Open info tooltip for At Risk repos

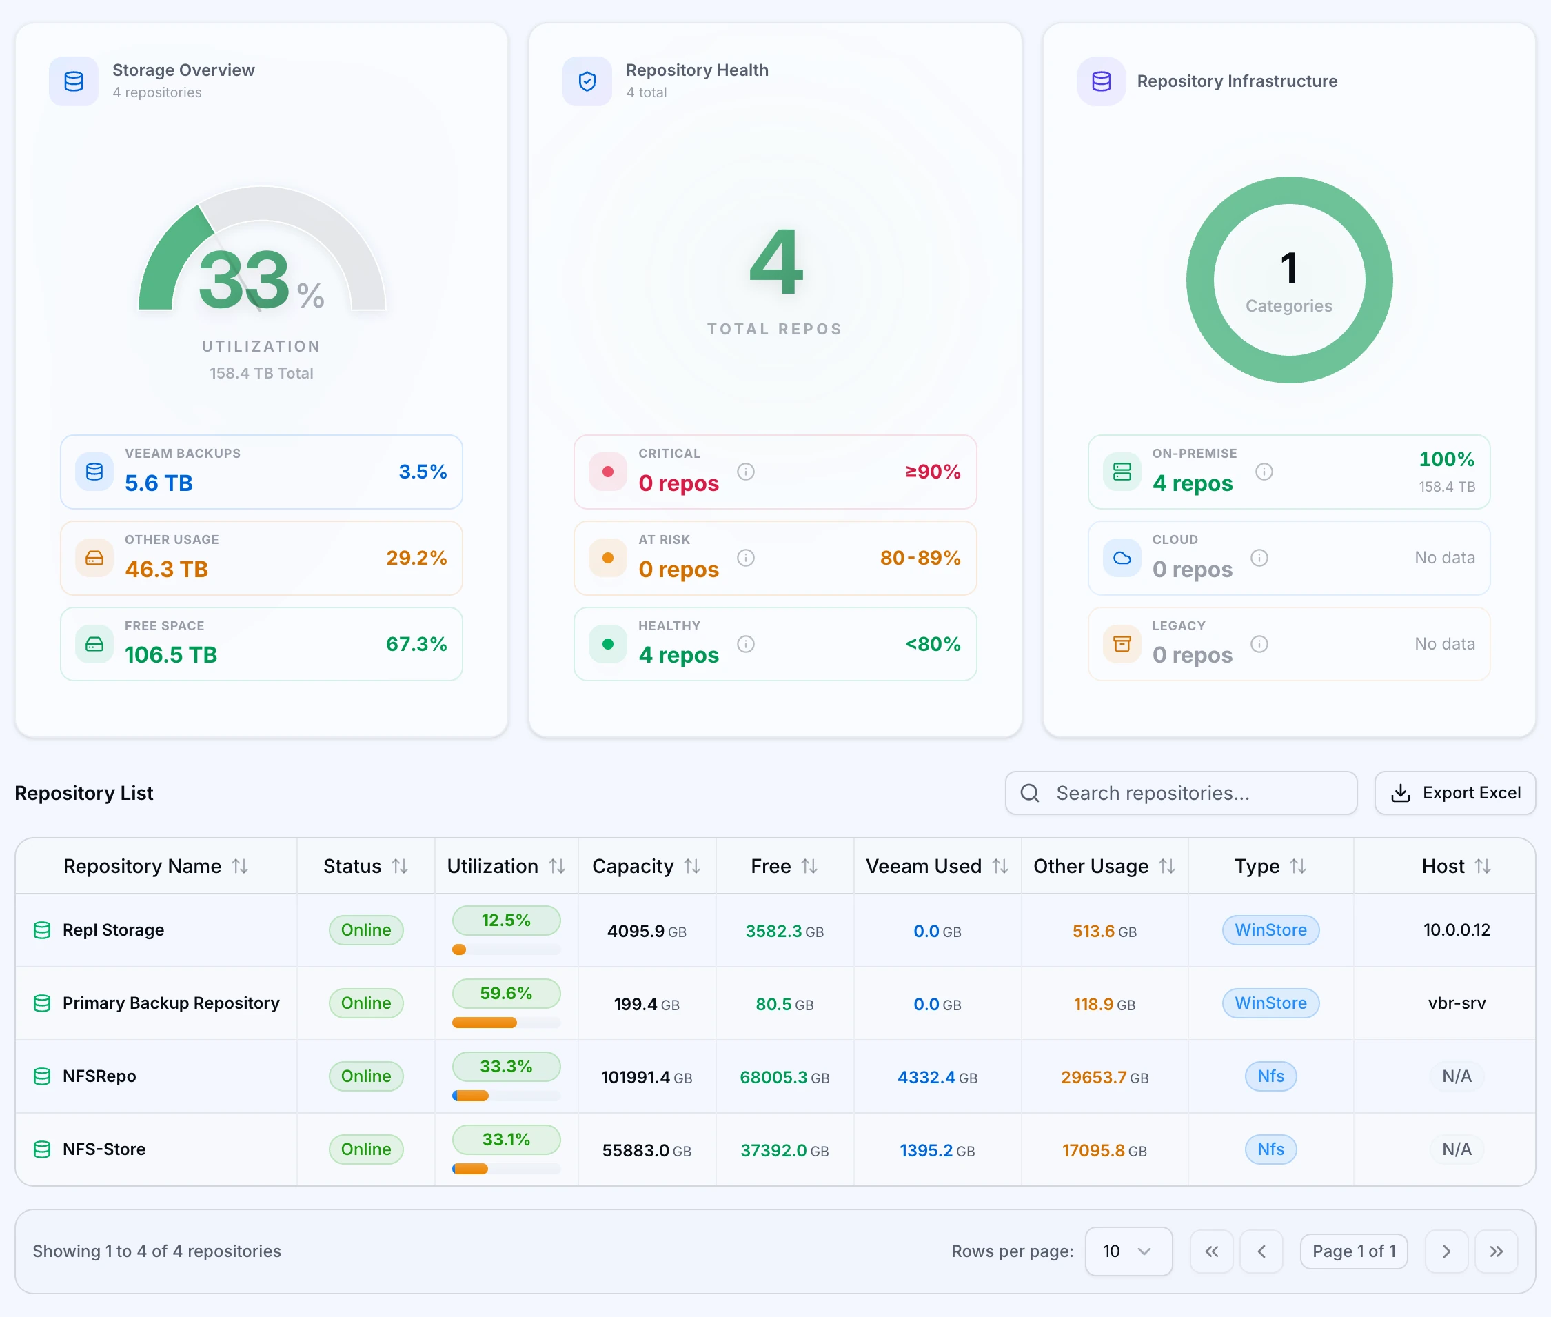point(746,558)
